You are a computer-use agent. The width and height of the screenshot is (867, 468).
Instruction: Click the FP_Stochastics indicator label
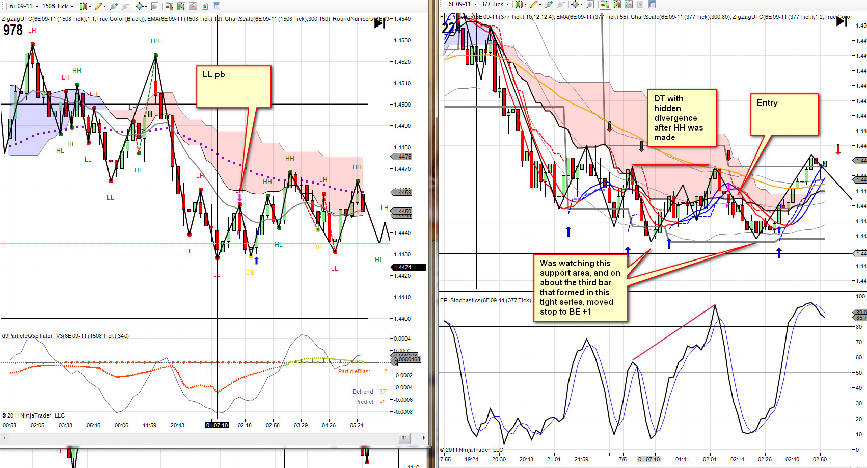(x=486, y=300)
